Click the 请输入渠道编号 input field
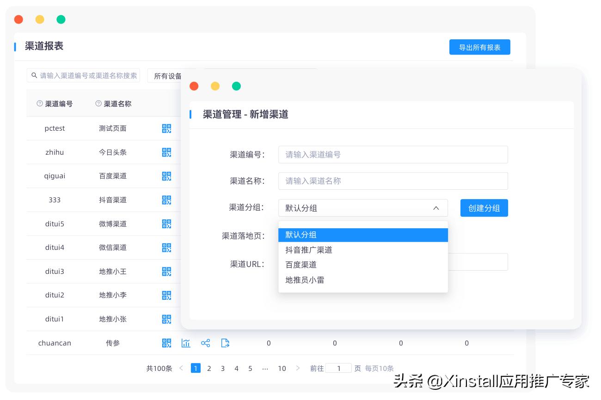 click(x=393, y=154)
